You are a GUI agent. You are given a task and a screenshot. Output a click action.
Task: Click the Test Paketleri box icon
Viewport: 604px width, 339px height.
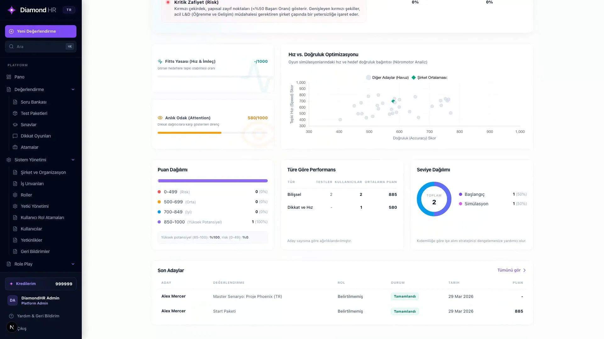pyautogui.click(x=15, y=113)
